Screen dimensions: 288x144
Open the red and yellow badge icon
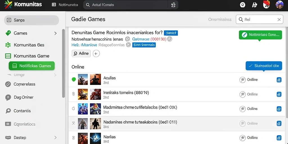266,4
